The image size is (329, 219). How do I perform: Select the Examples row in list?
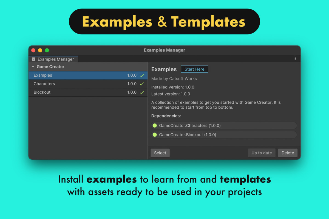coord(88,75)
